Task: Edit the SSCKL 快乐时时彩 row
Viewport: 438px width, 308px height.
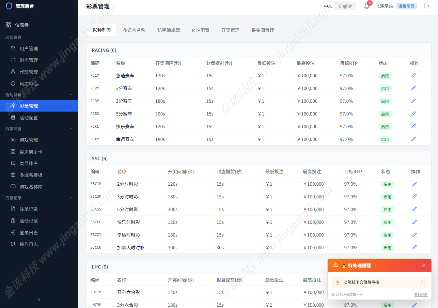Action: 415,222
